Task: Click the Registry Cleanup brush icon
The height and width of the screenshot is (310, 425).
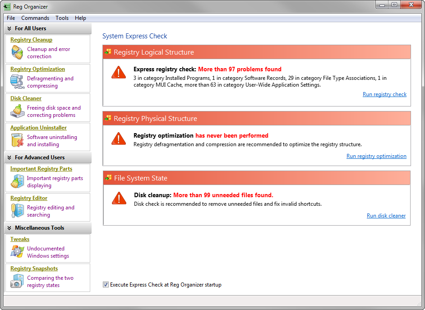Action: pyautogui.click(x=17, y=52)
